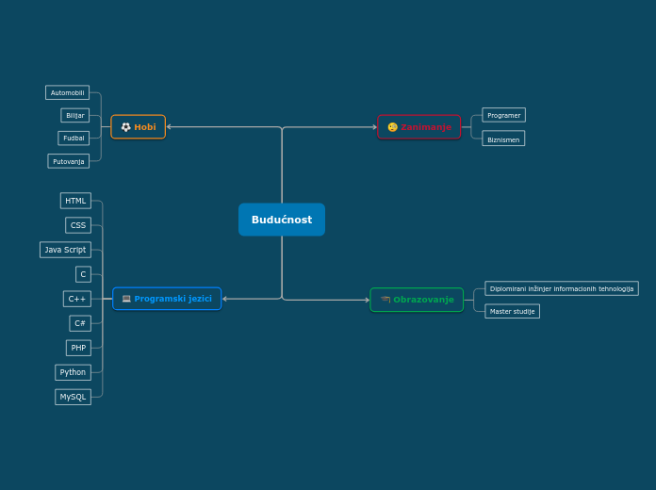This screenshot has height=490, width=656.
Task: Select the Programski jezici node
Action: click(x=167, y=299)
